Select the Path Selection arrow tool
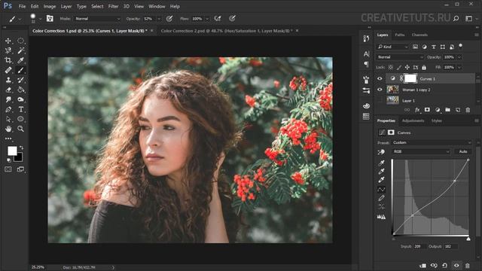Screen dimensions: 482x271 click(8, 119)
